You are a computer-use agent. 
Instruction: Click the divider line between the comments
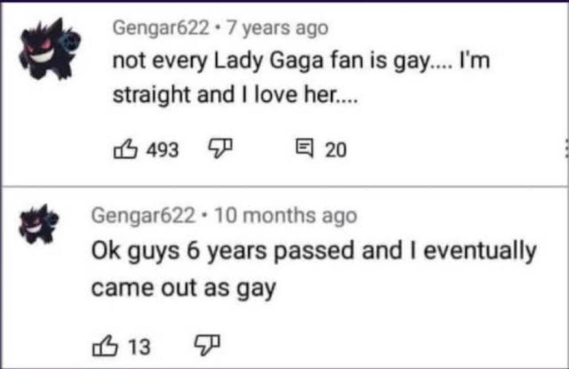(284, 186)
